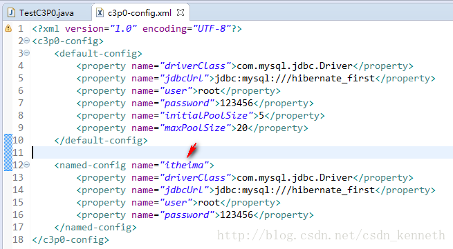Viewport: 453px width, 249px height.
Task: Click the jdbc:mysql URL on line 5
Action: click(295, 79)
